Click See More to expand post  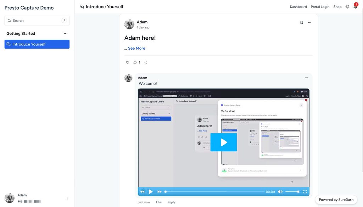coord(136,48)
